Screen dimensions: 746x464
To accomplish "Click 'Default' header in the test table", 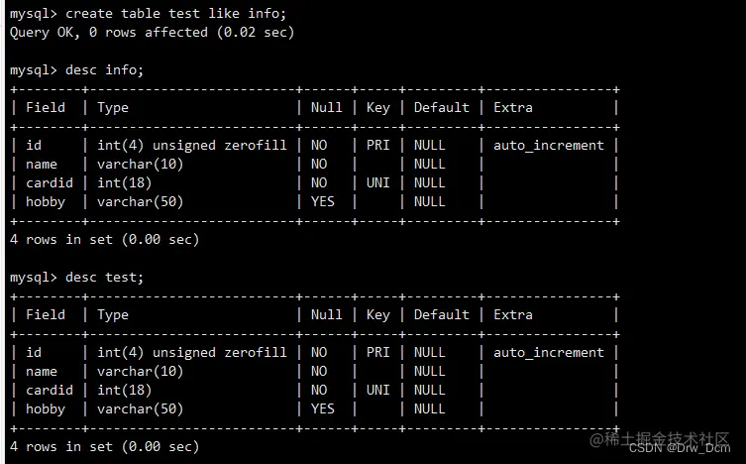I will (x=441, y=314).
